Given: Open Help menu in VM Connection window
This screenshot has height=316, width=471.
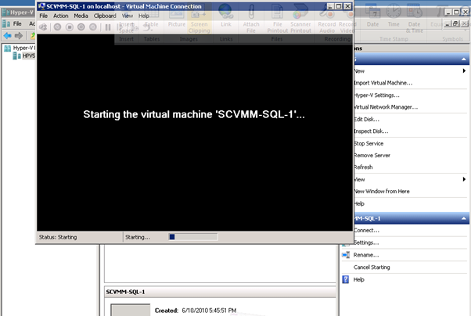Looking at the screenshot, I should click(x=144, y=16).
